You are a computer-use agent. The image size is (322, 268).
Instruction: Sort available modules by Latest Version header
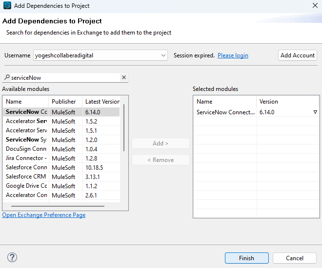(101, 102)
